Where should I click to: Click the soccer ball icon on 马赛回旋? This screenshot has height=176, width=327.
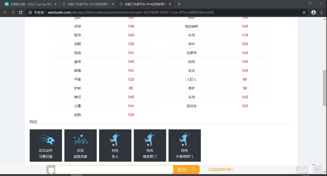click(x=47, y=139)
